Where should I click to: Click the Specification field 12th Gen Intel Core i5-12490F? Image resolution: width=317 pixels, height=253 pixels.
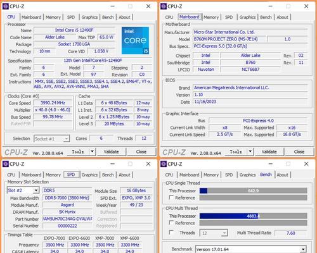[93, 61]
